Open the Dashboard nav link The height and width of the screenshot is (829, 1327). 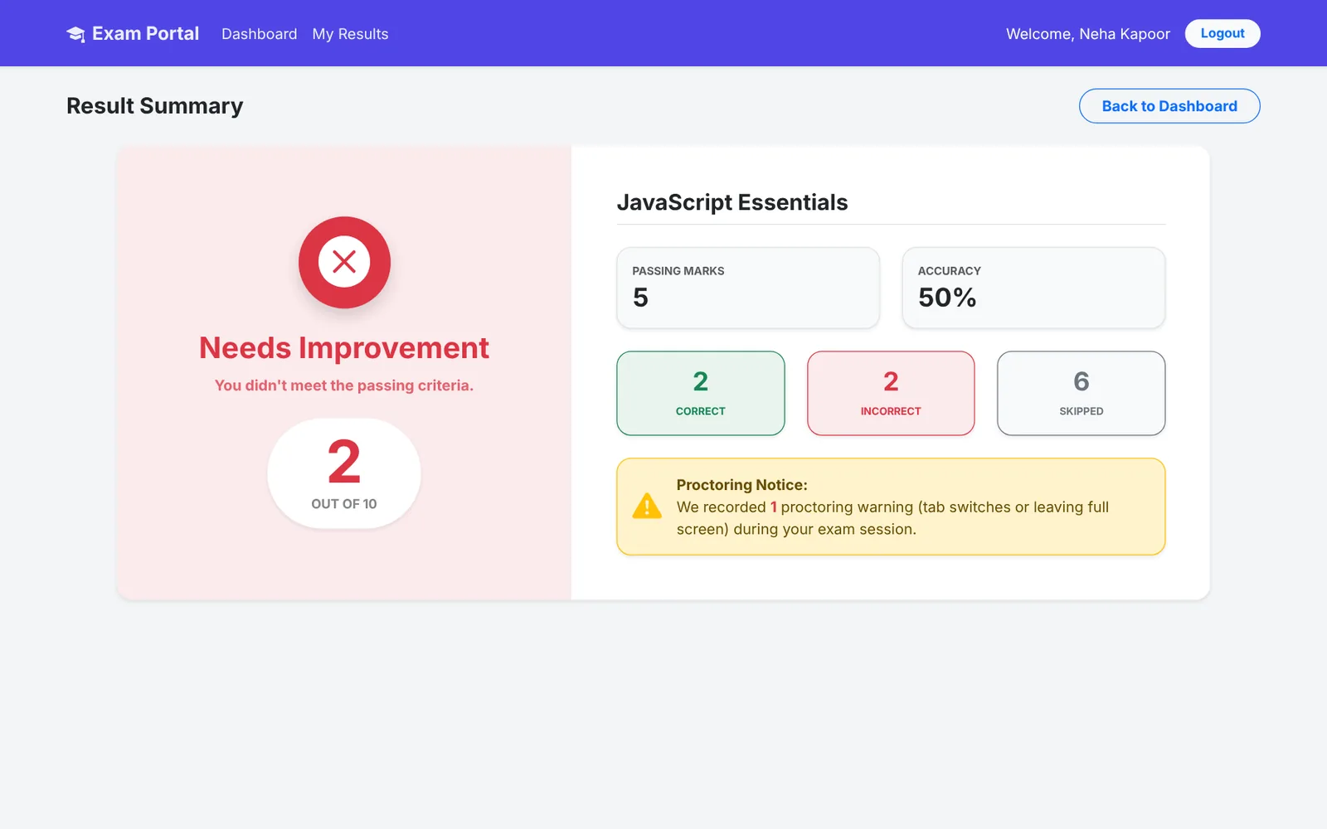pyautogui.click(x=259, y=34)
